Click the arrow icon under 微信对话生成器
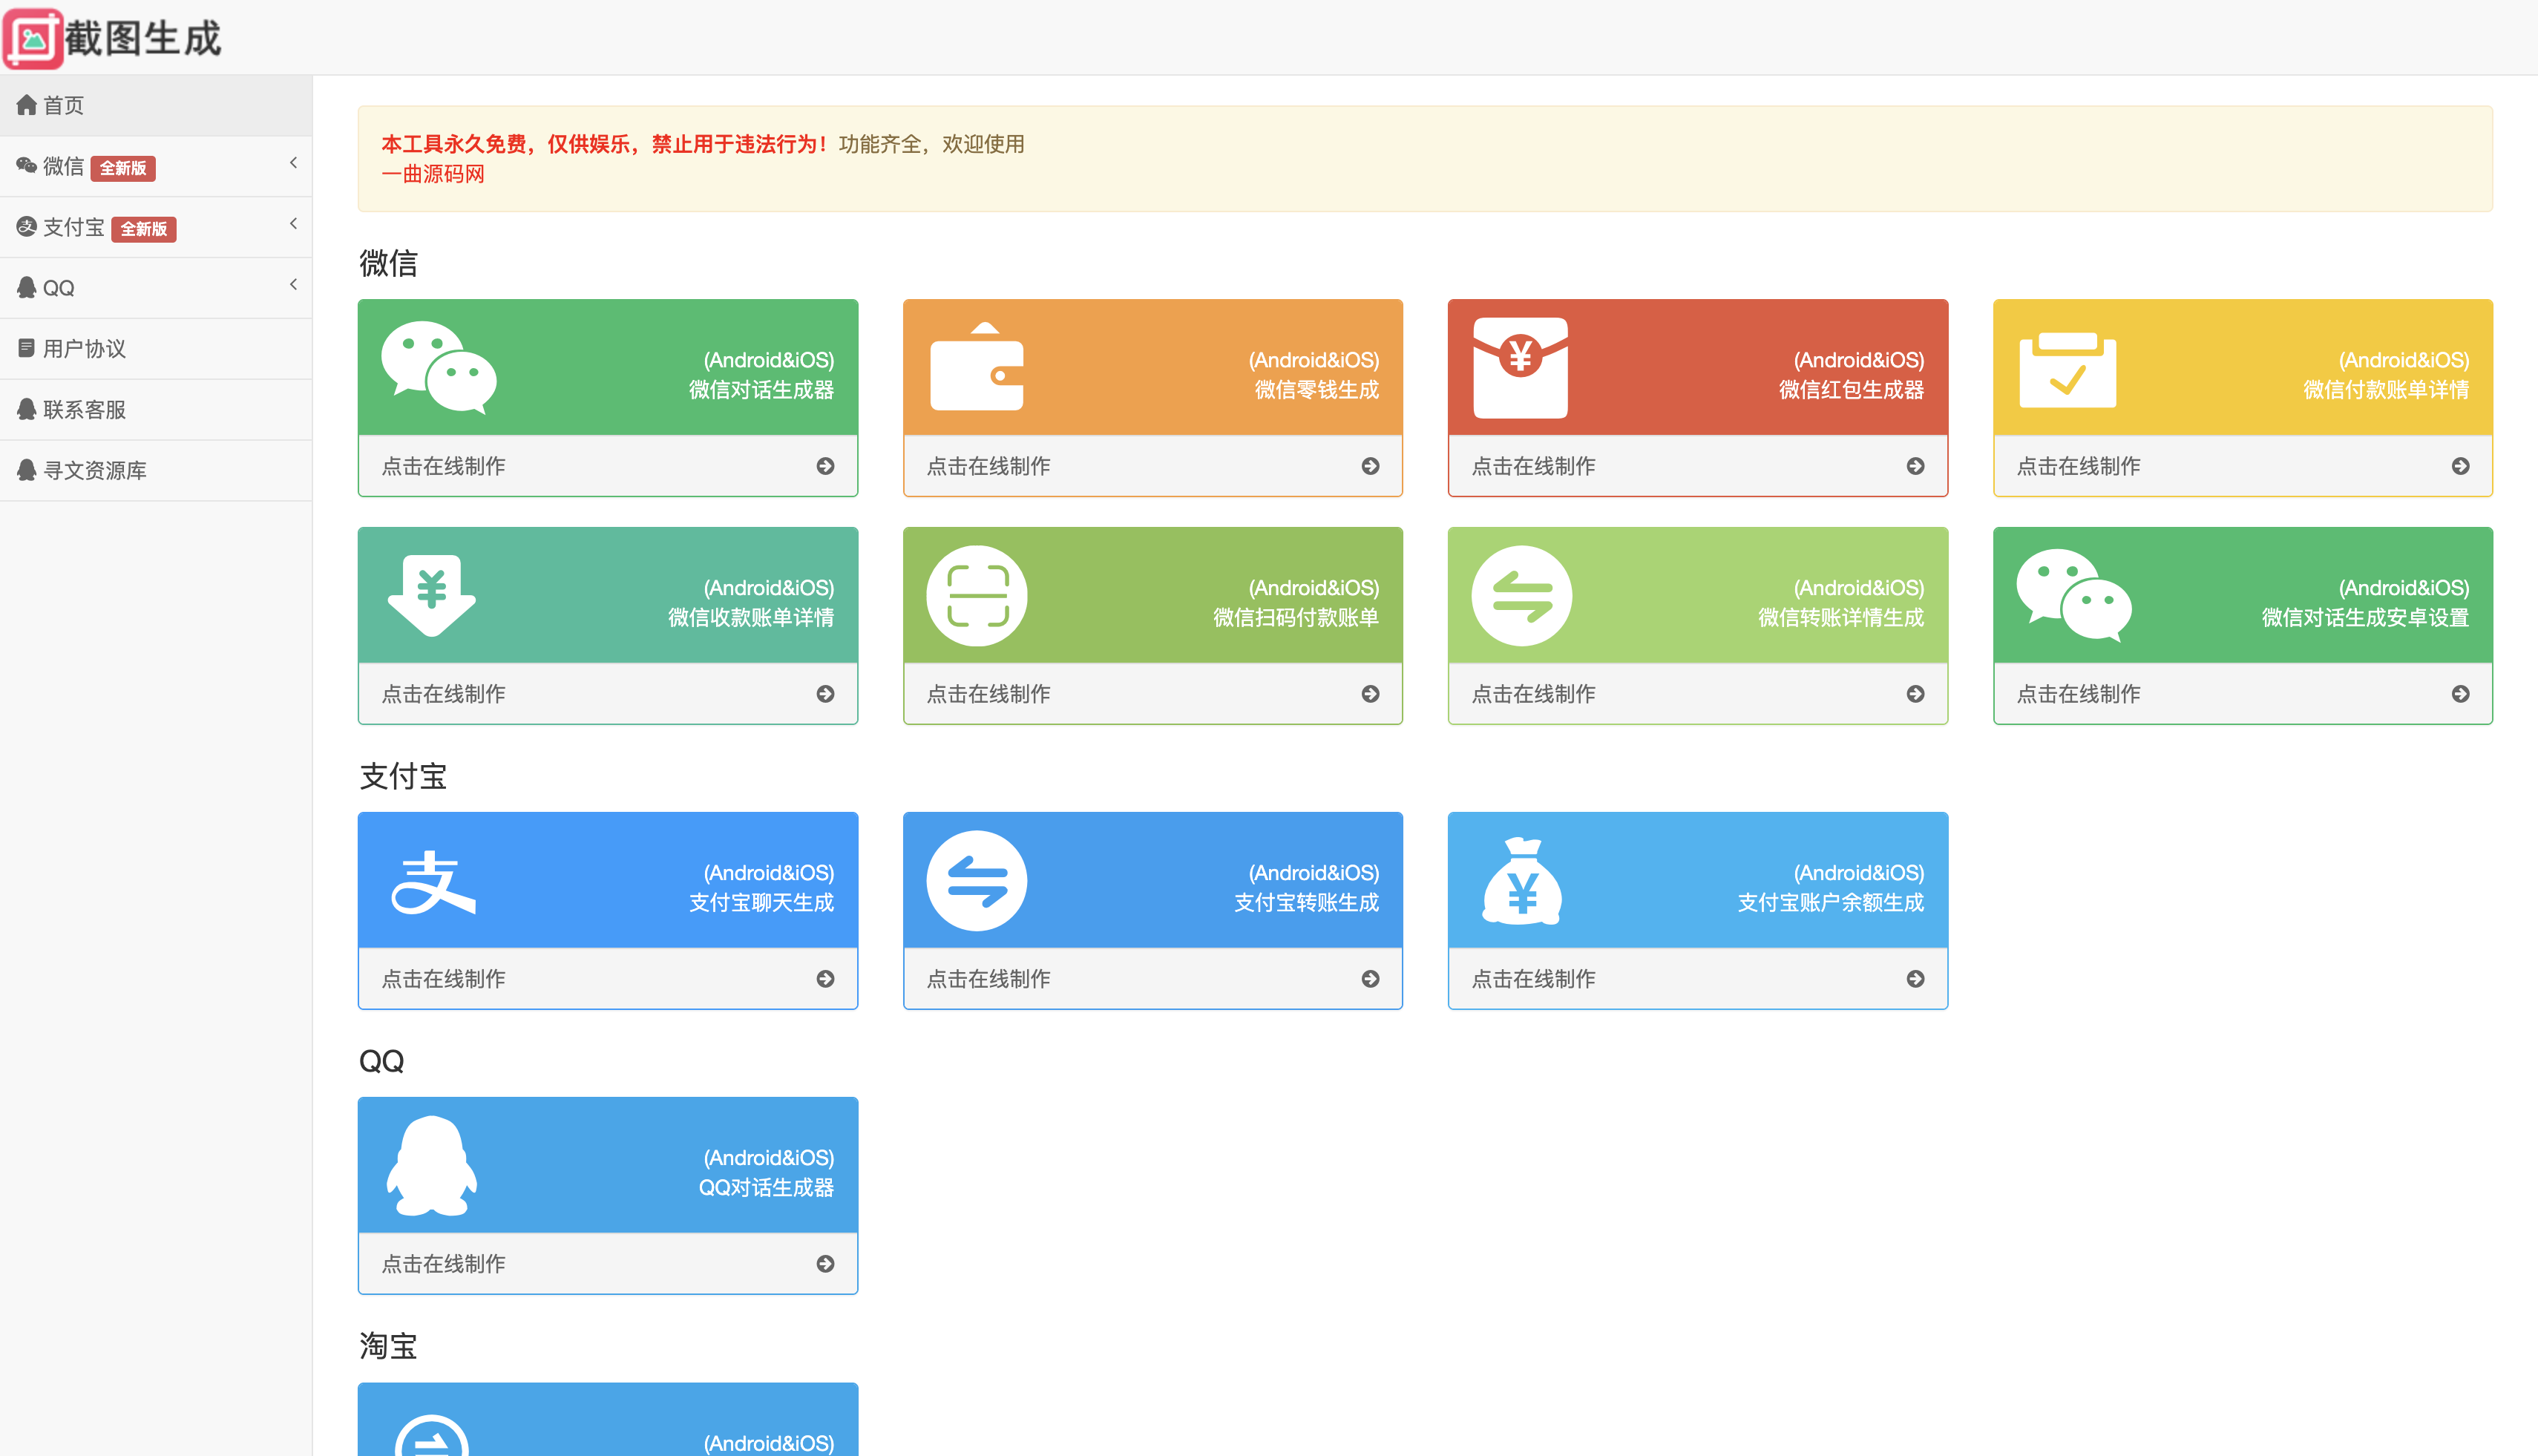The width and height of the screenshot is (2538, 1456). coord(825,466)
